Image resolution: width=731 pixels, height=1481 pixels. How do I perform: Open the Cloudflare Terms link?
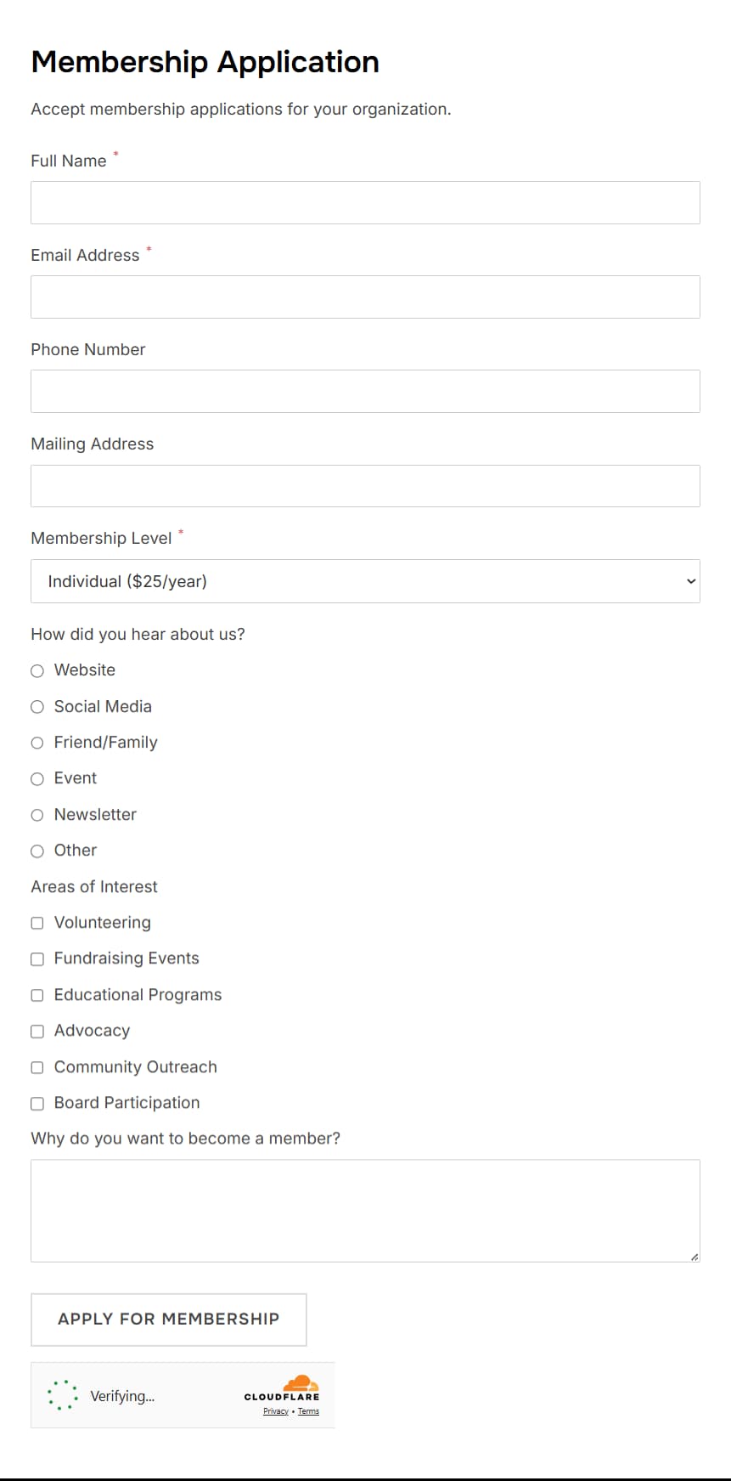click(308, 1411)
